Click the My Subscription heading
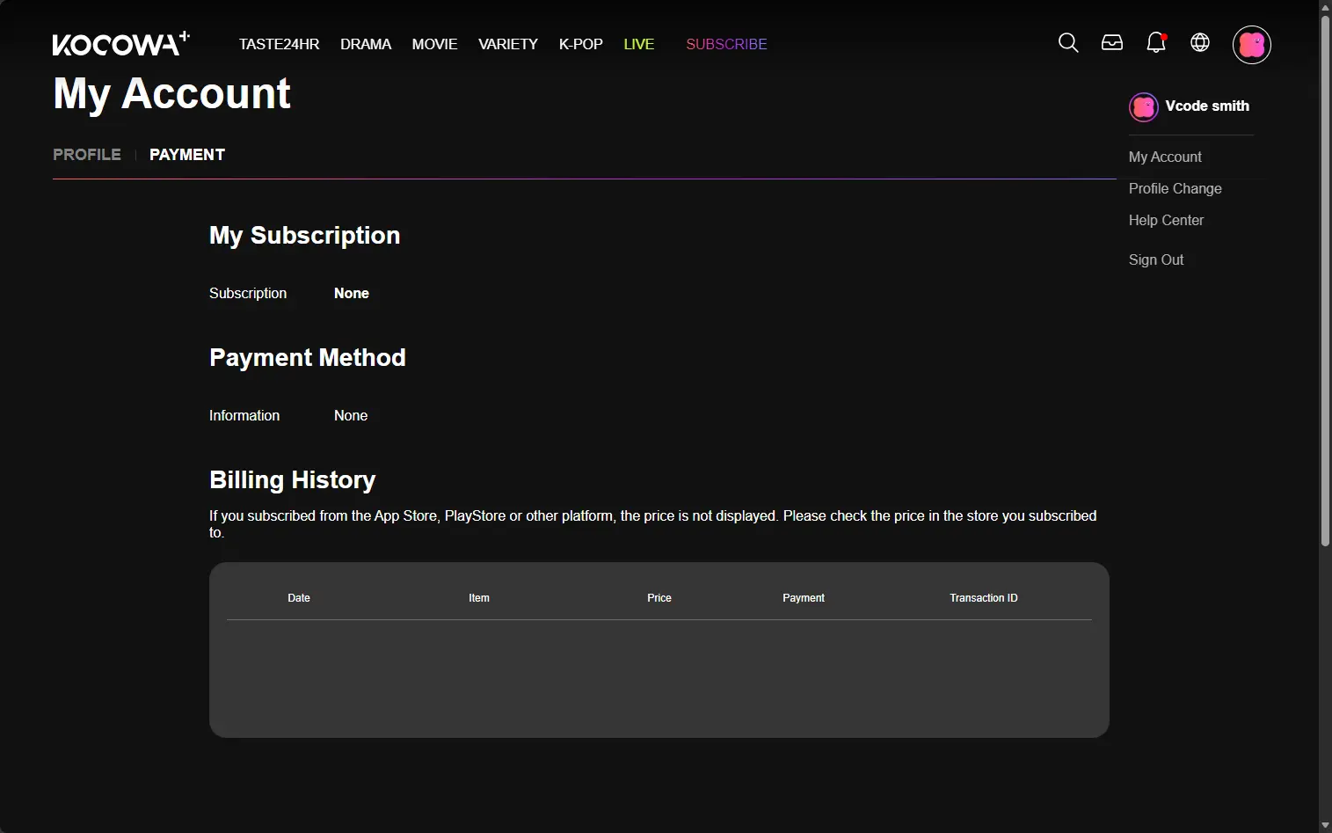This screenshot has width=1332, height=833. tap(304, 236)
